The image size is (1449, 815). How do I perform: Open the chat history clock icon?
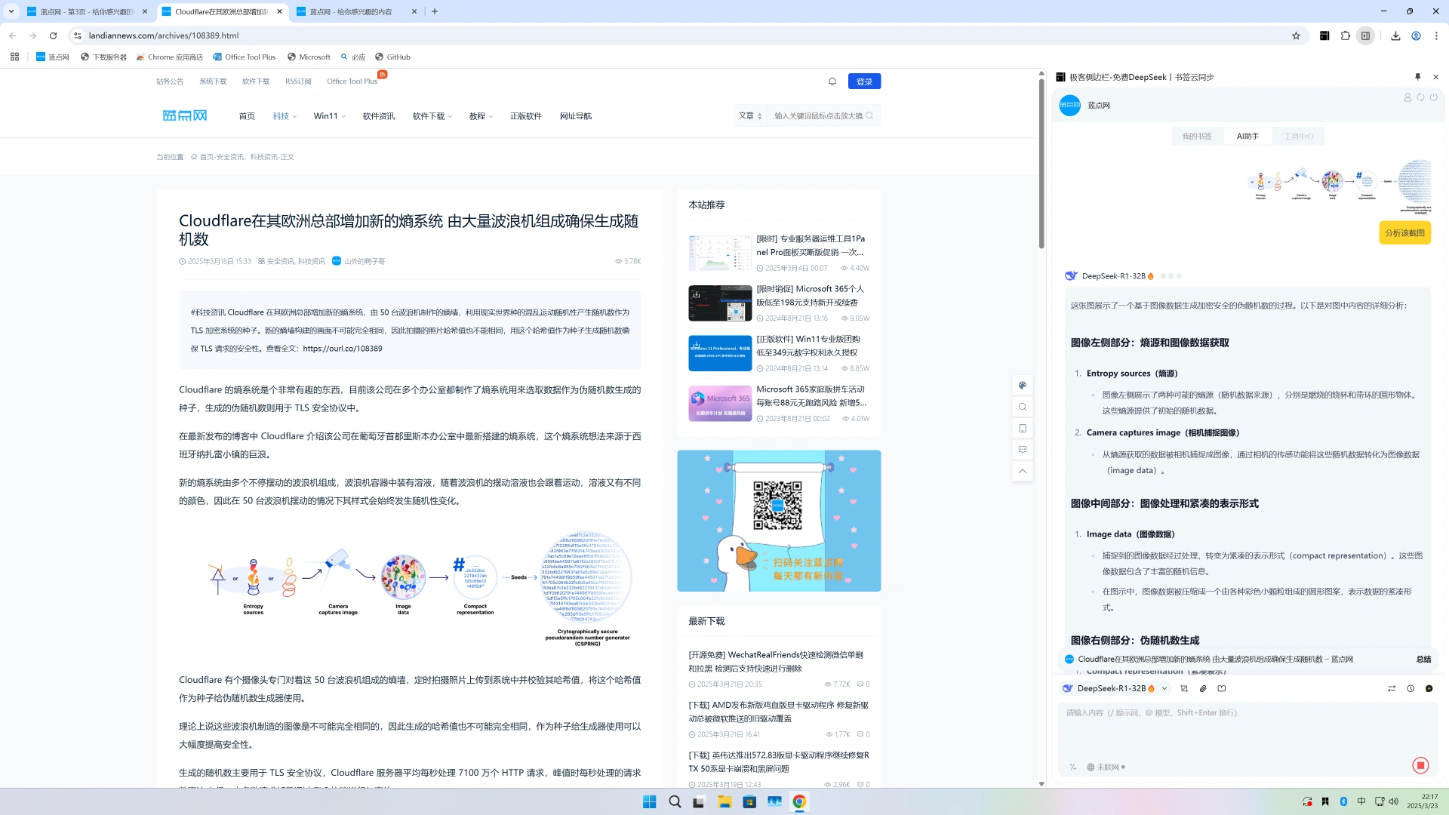coord(1411,688)
